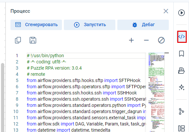Save code with the floppy disk icon

[x=33, y=40]
